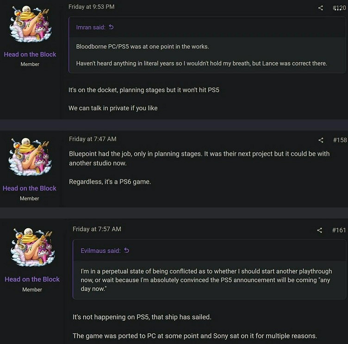The image size is (348, 344).
Task: Click the share icon on post #120
Action: pyautogui.click(x=320, y=8)
